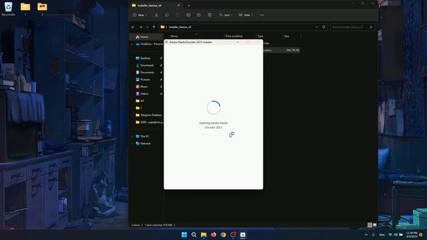Click the Copy icon in File Explorer toolbar
The width and height of the screenshot is (427, 240).
[167, 15]
